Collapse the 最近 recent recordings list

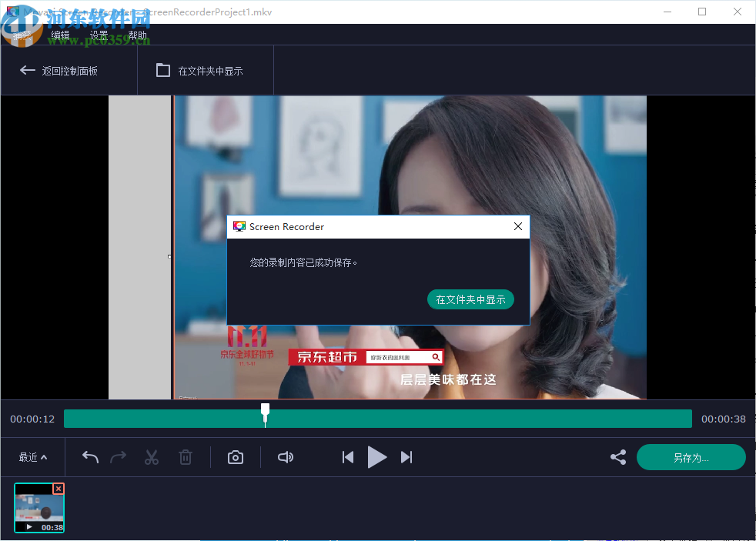coord(32,456)
